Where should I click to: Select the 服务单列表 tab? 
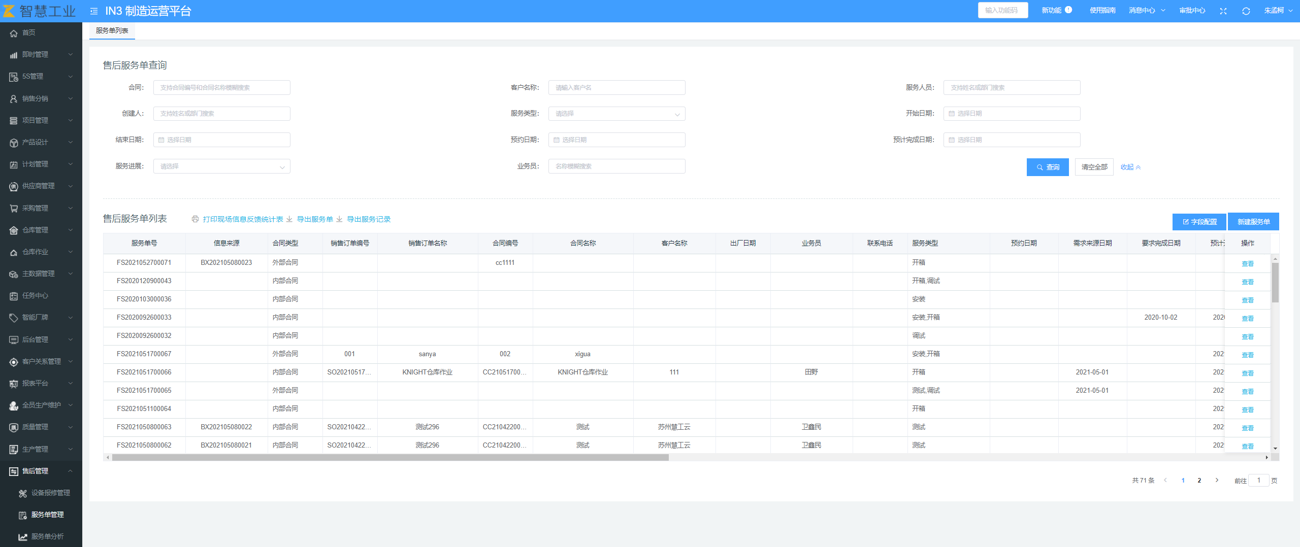(112, 30)
